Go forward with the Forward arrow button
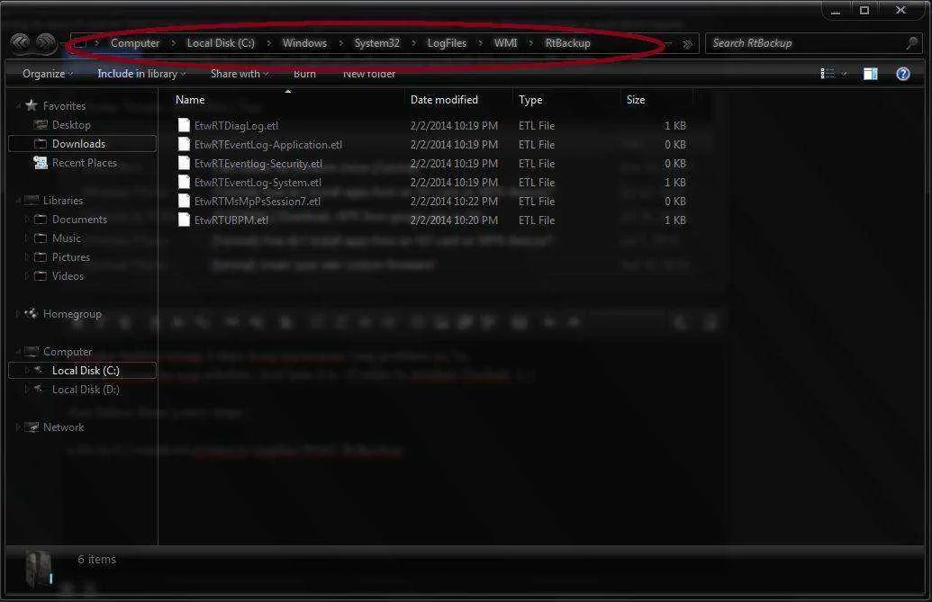The width and height of the screenshot is (932, 602). click(x=45, y=42)
